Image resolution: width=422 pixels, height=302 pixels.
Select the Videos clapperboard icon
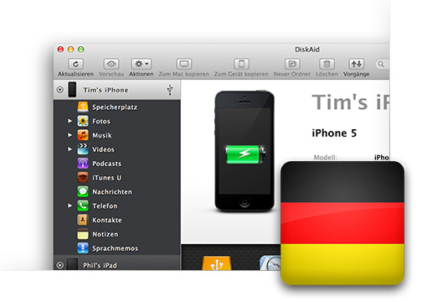tap(83, 149)
